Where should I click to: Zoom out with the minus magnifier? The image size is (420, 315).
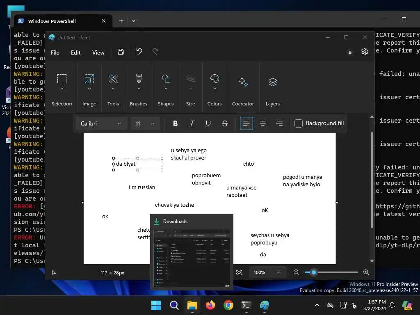pos(296,272)
